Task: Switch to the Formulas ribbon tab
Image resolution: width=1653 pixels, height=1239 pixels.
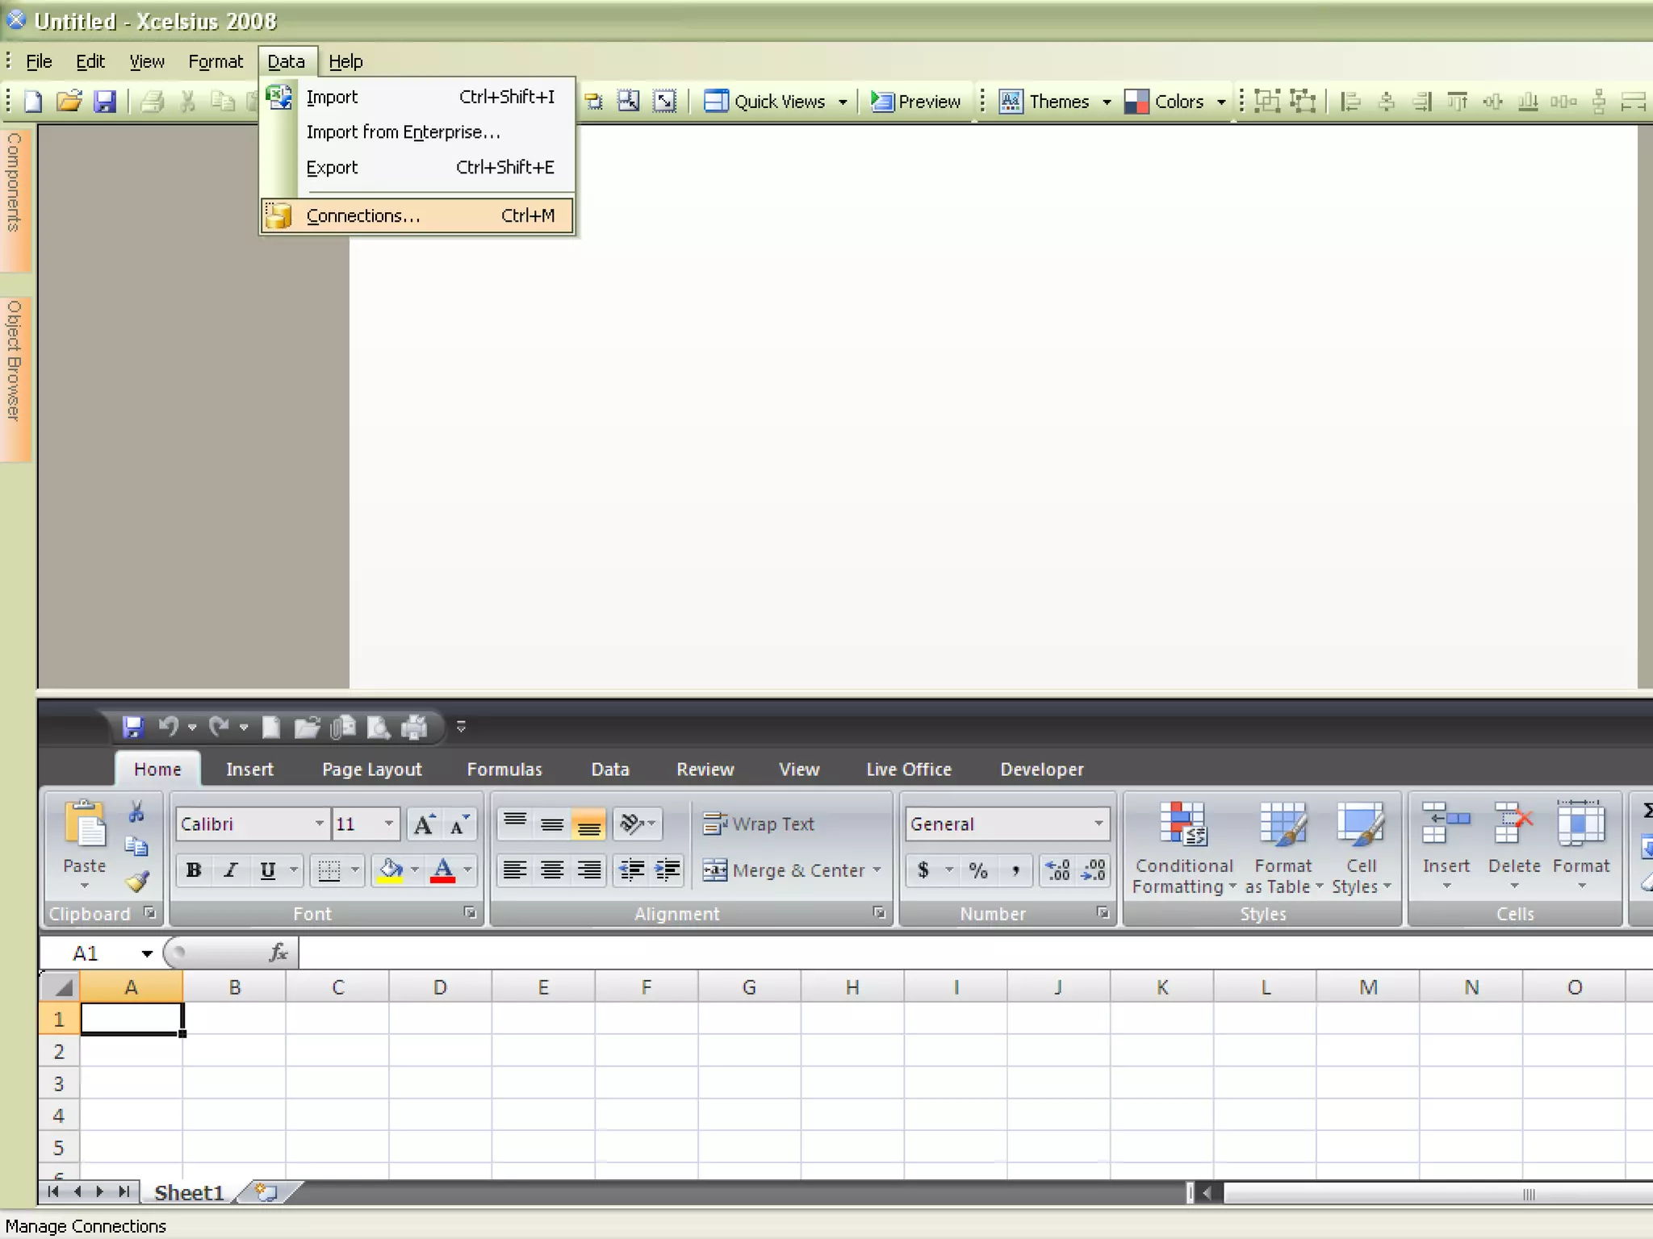Action: pyautogui.click(x=504, y=770)
